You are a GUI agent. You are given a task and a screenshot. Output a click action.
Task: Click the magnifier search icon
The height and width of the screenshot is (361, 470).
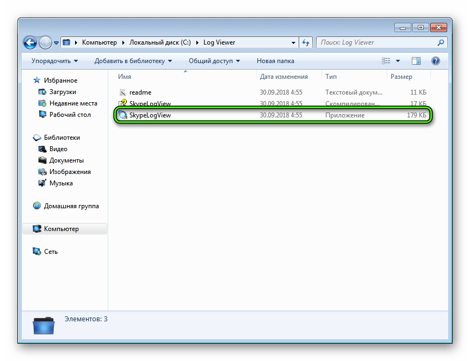tap(441, 42)
